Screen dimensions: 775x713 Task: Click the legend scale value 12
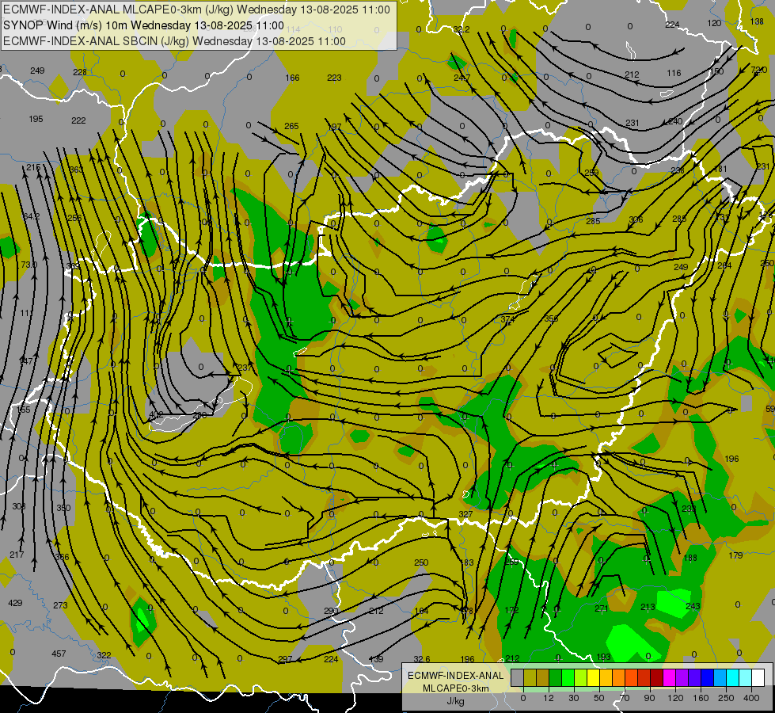(x=548, y=698)
